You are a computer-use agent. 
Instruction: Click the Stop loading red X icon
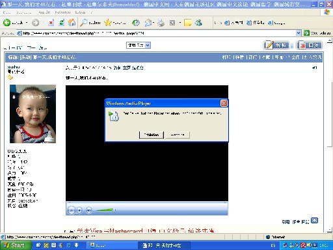(51, 23)
